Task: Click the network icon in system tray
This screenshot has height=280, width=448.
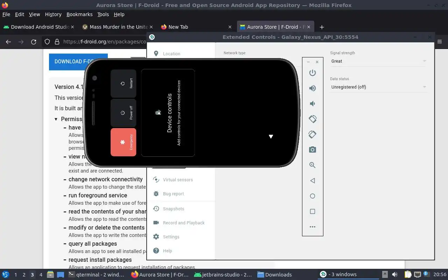Action: [418, 275]
